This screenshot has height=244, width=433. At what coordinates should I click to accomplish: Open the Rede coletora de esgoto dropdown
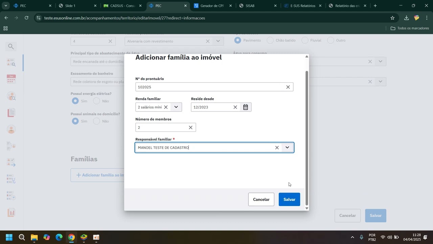pos(97,82)
